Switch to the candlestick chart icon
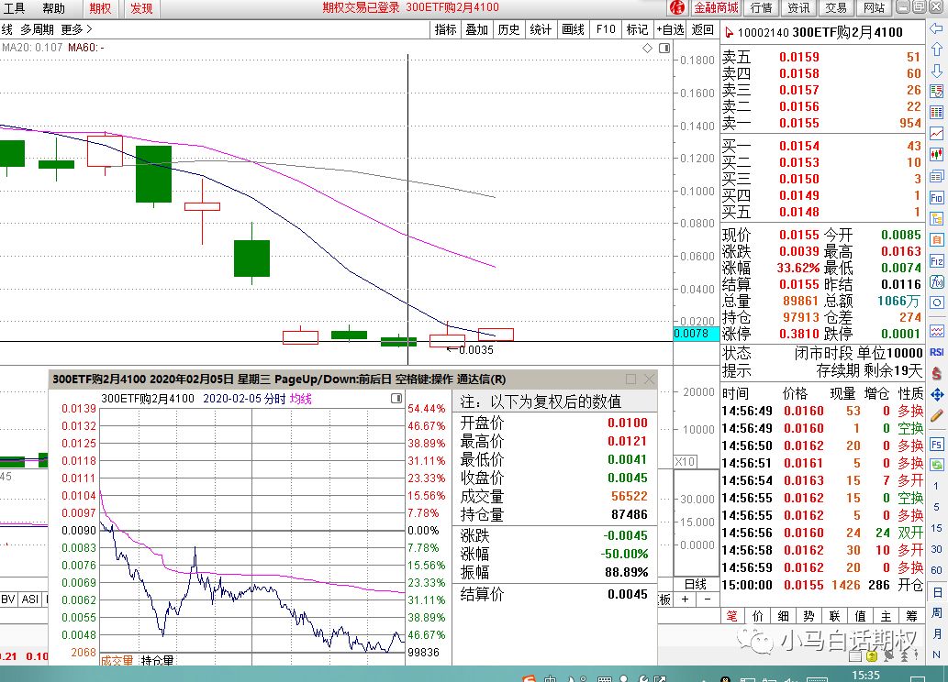The width and height of the screenshot is (948, 682). 936,155
